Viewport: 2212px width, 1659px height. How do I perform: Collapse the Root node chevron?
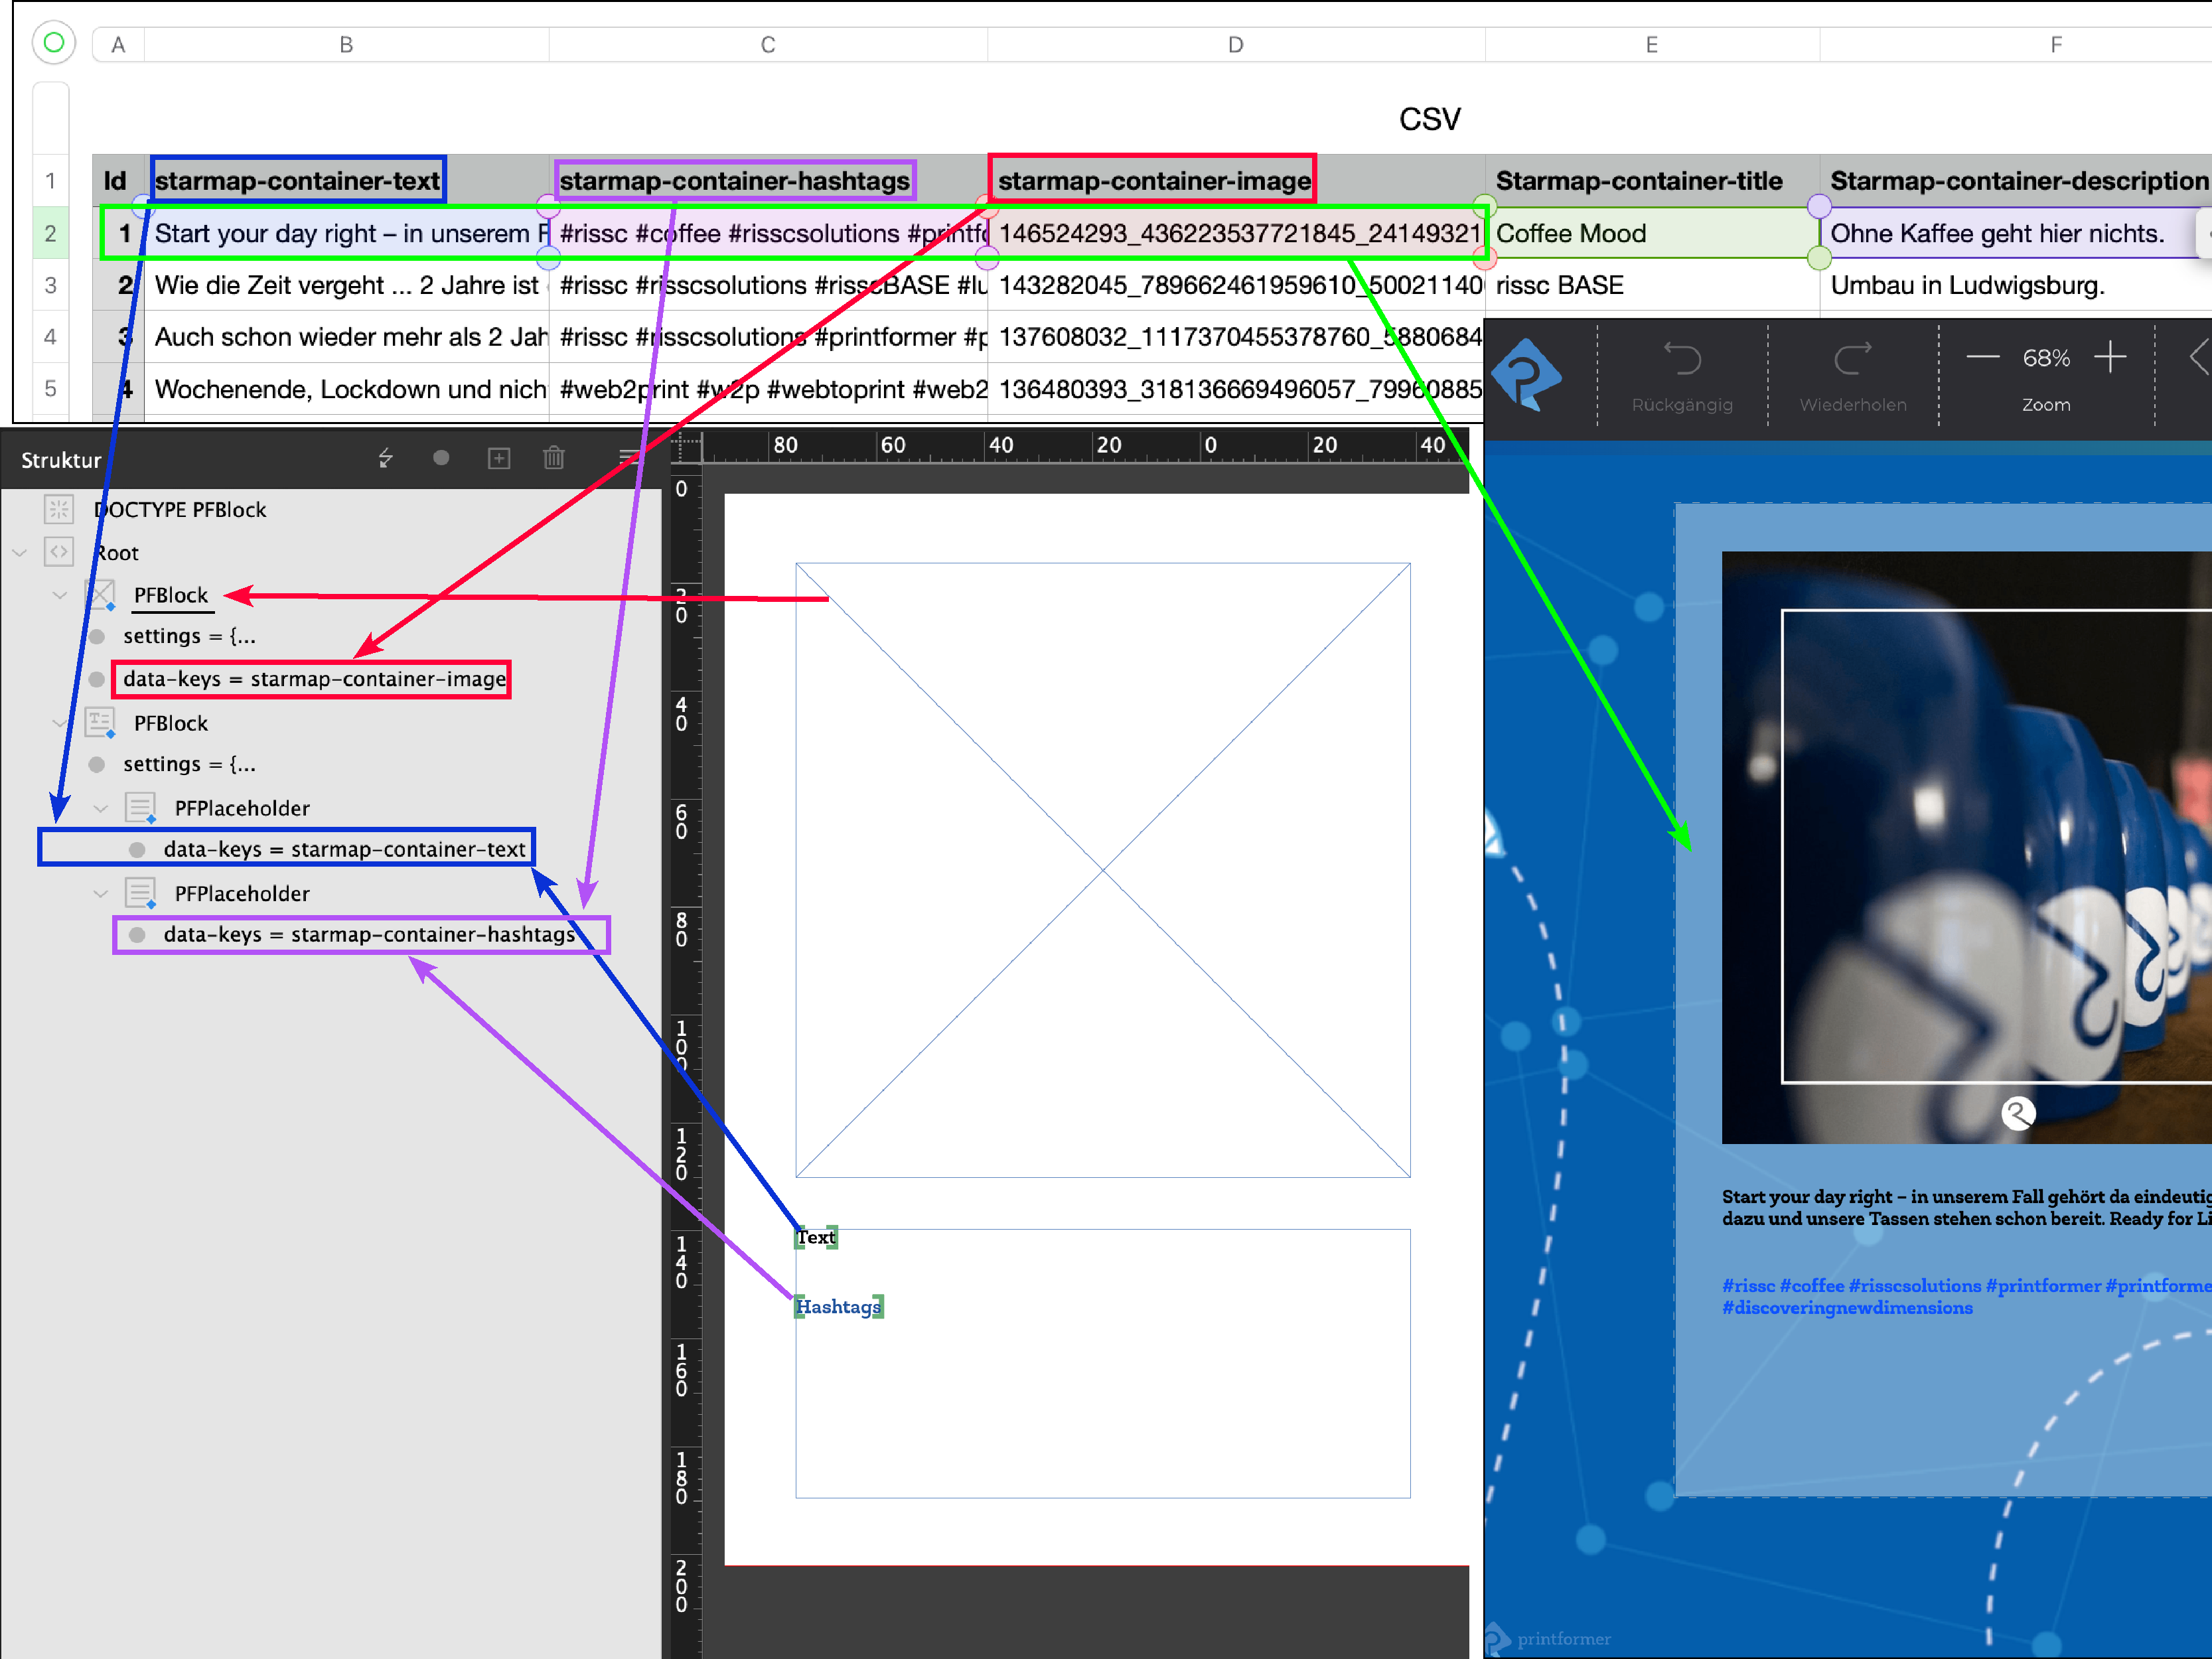coord(19,553)
